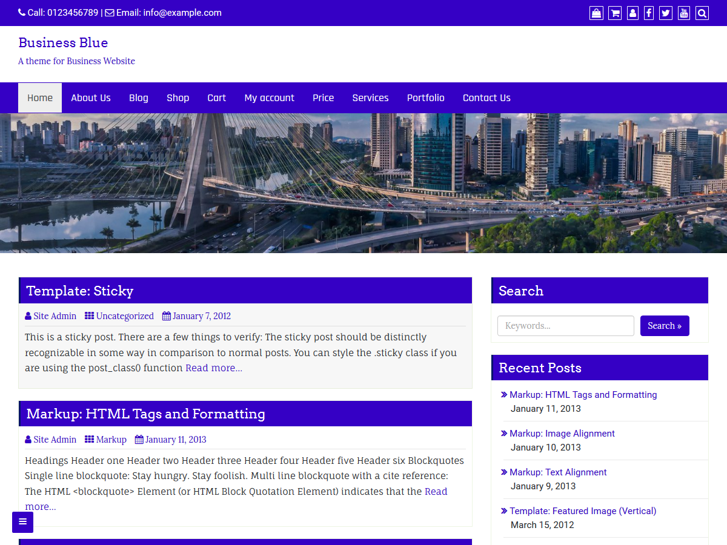The width and height of the screenshot is (727, 545).
Task: Open the user account icon in top bar
Action: coord(632,12)
